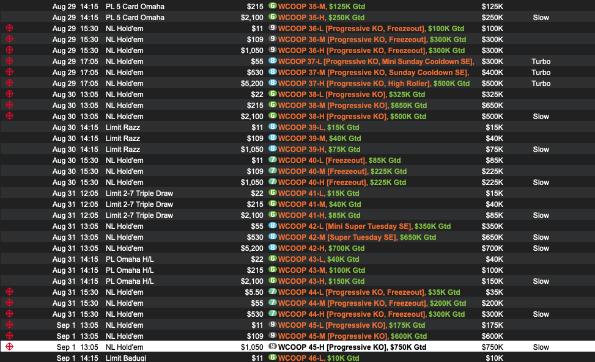Open WCOOP 38-M Progressive KO $650K Gtd
The height and width of the screenshot is (362, 595).
(x=352, y=105)
